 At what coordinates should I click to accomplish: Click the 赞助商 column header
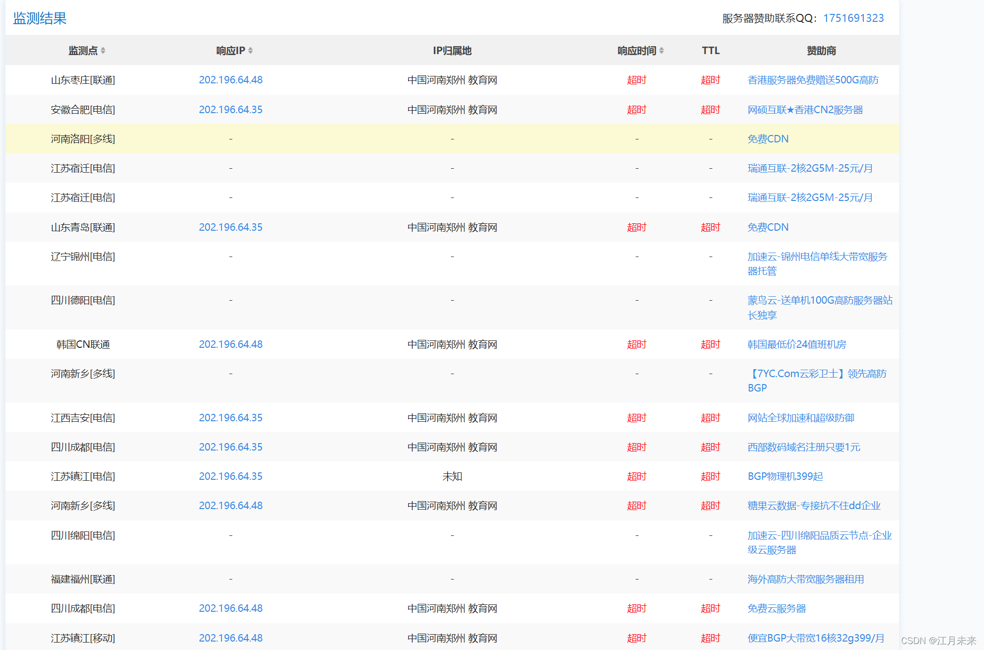[x=822, y=51]
